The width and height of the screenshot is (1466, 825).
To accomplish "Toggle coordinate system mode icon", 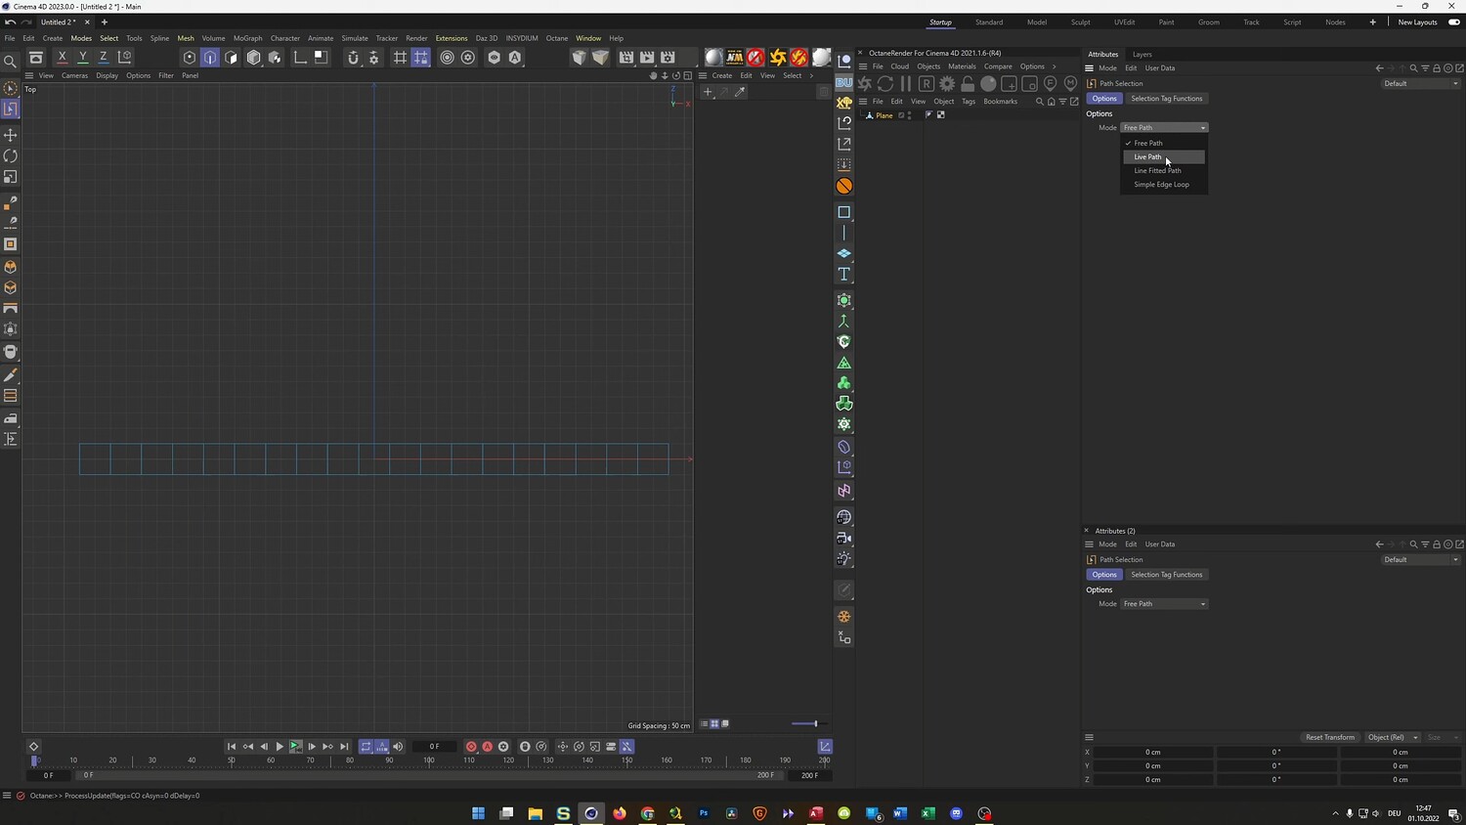I will pyautogui.click(x=125, y=58).
